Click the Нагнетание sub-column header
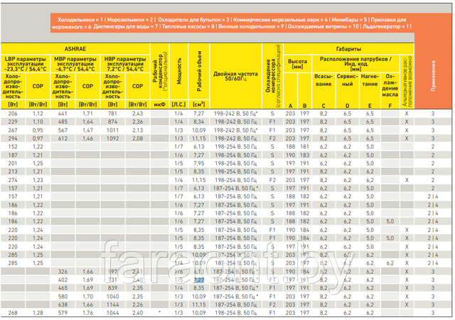Viewport: 455px width, 320px height. 369,81
